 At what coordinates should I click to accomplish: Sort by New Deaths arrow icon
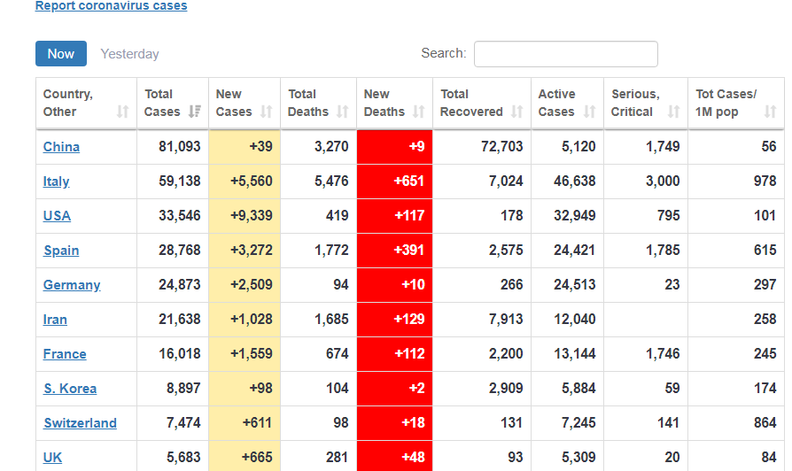(x=418, y=112)
